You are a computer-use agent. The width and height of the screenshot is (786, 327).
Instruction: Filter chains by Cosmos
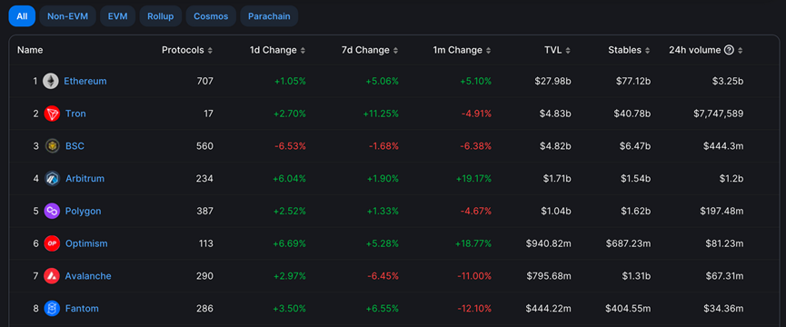point(211,16)
